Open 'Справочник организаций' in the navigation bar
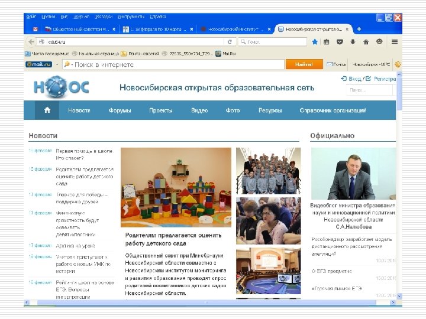426x319 pixels. coord(333,110)
